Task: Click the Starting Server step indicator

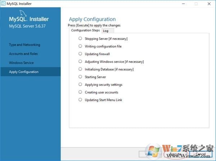Action: [80, 77]
